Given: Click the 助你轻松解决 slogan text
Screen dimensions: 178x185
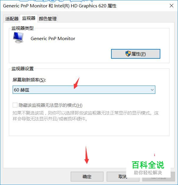Looking at the screenshot, I should (x=148, y=173).
